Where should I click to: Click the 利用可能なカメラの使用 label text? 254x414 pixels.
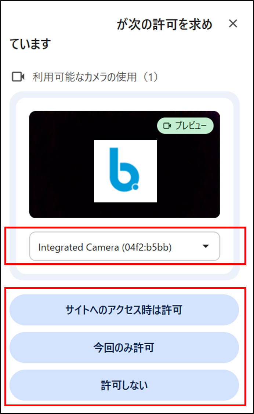84,77
